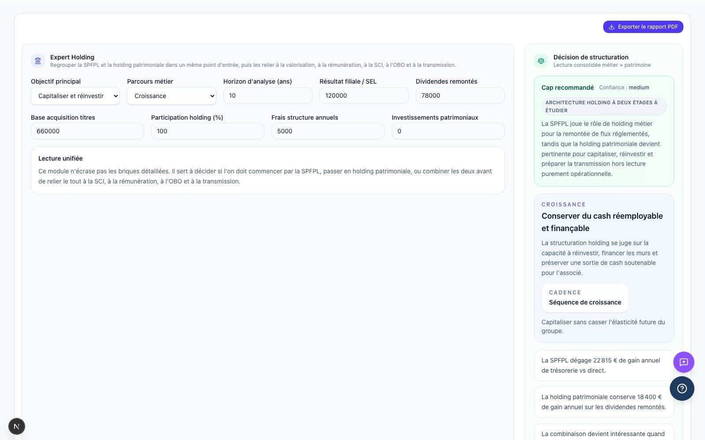The height and width of the screenshot is (440, 705).
Task: Click the download icon in export button
Action: tap(612, 27)
